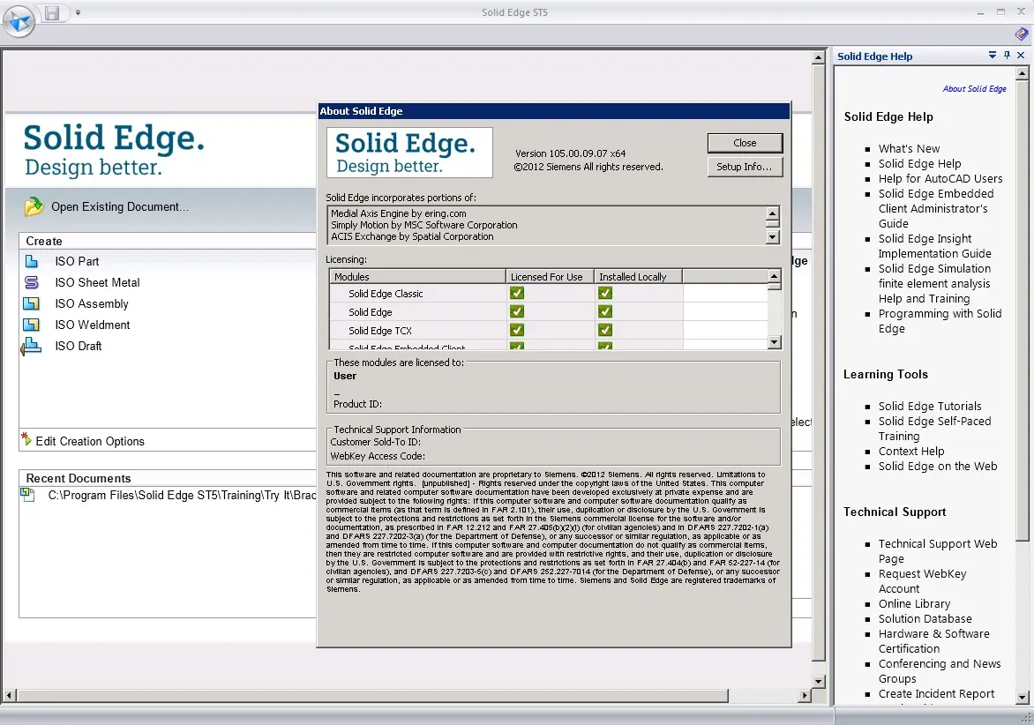The height and width of the screenshot is (725, 1034).
Task: Click the help icon below the window controls
Action: [x=1021, y=34]
